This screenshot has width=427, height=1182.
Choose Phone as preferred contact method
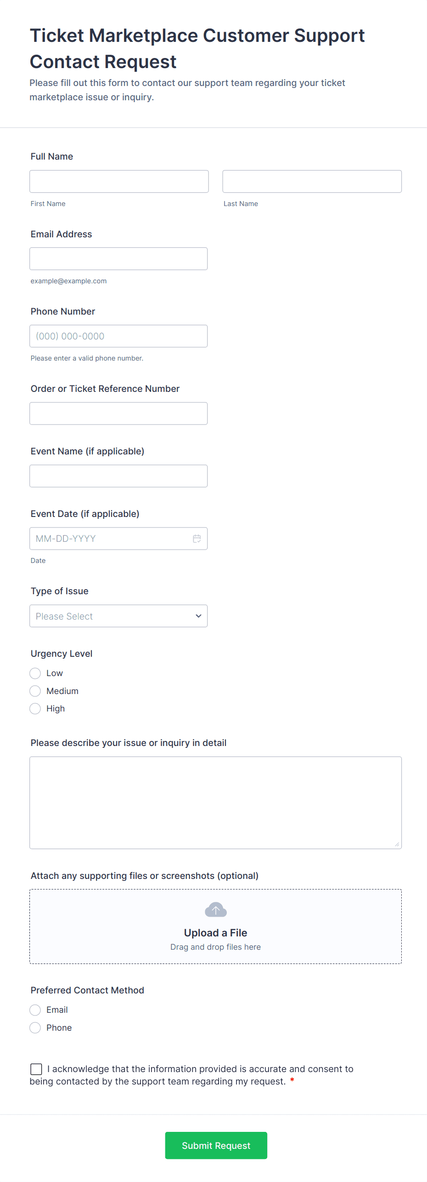coord(35,1027)
